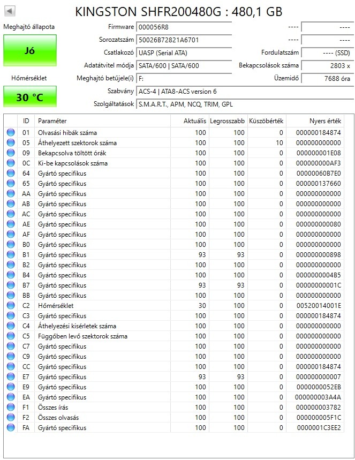Viewport: 355px width, 460px height.
Task: Click the Paraméter column header
Action: click(102, 121)
